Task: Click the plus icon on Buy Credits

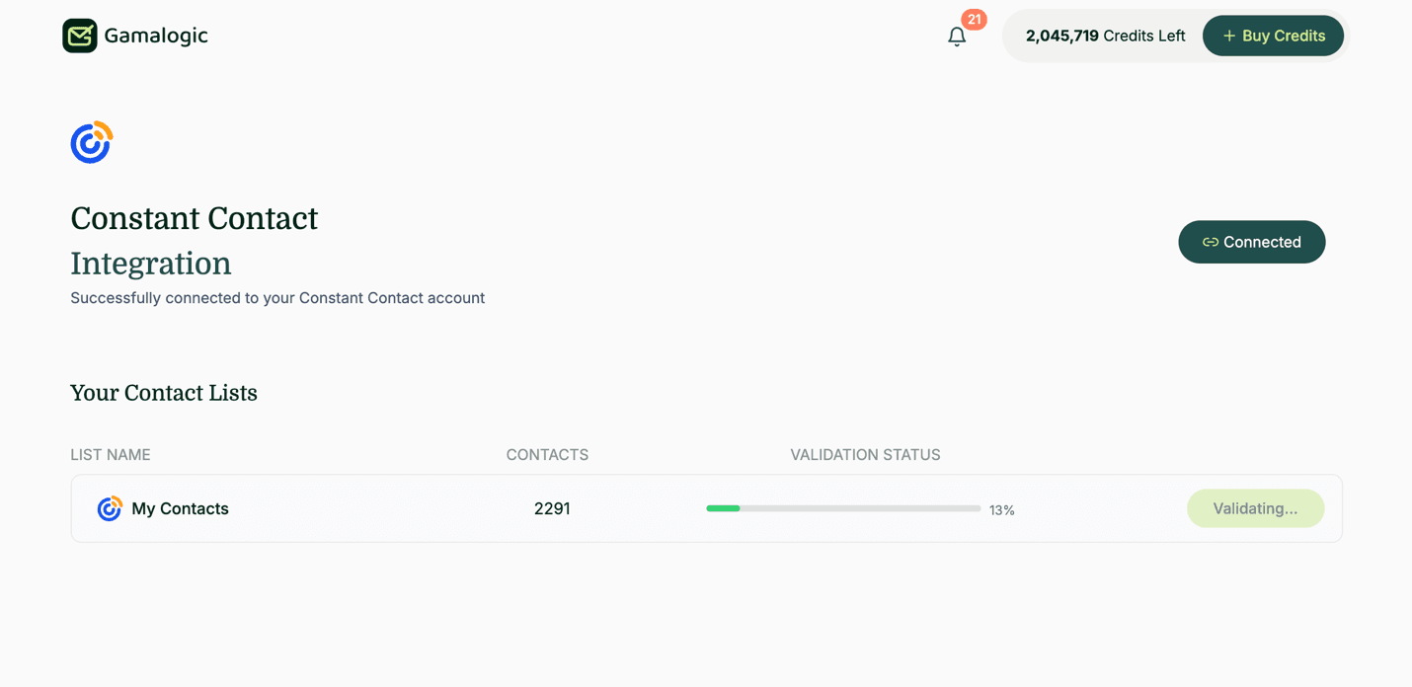Action: coord(1229,36)
